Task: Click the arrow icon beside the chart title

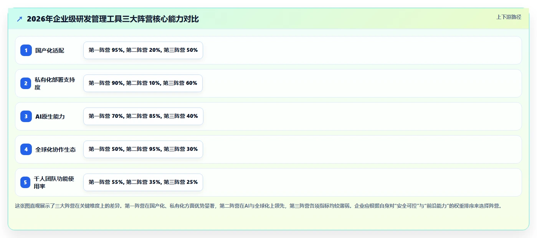Action: [20, 19]
